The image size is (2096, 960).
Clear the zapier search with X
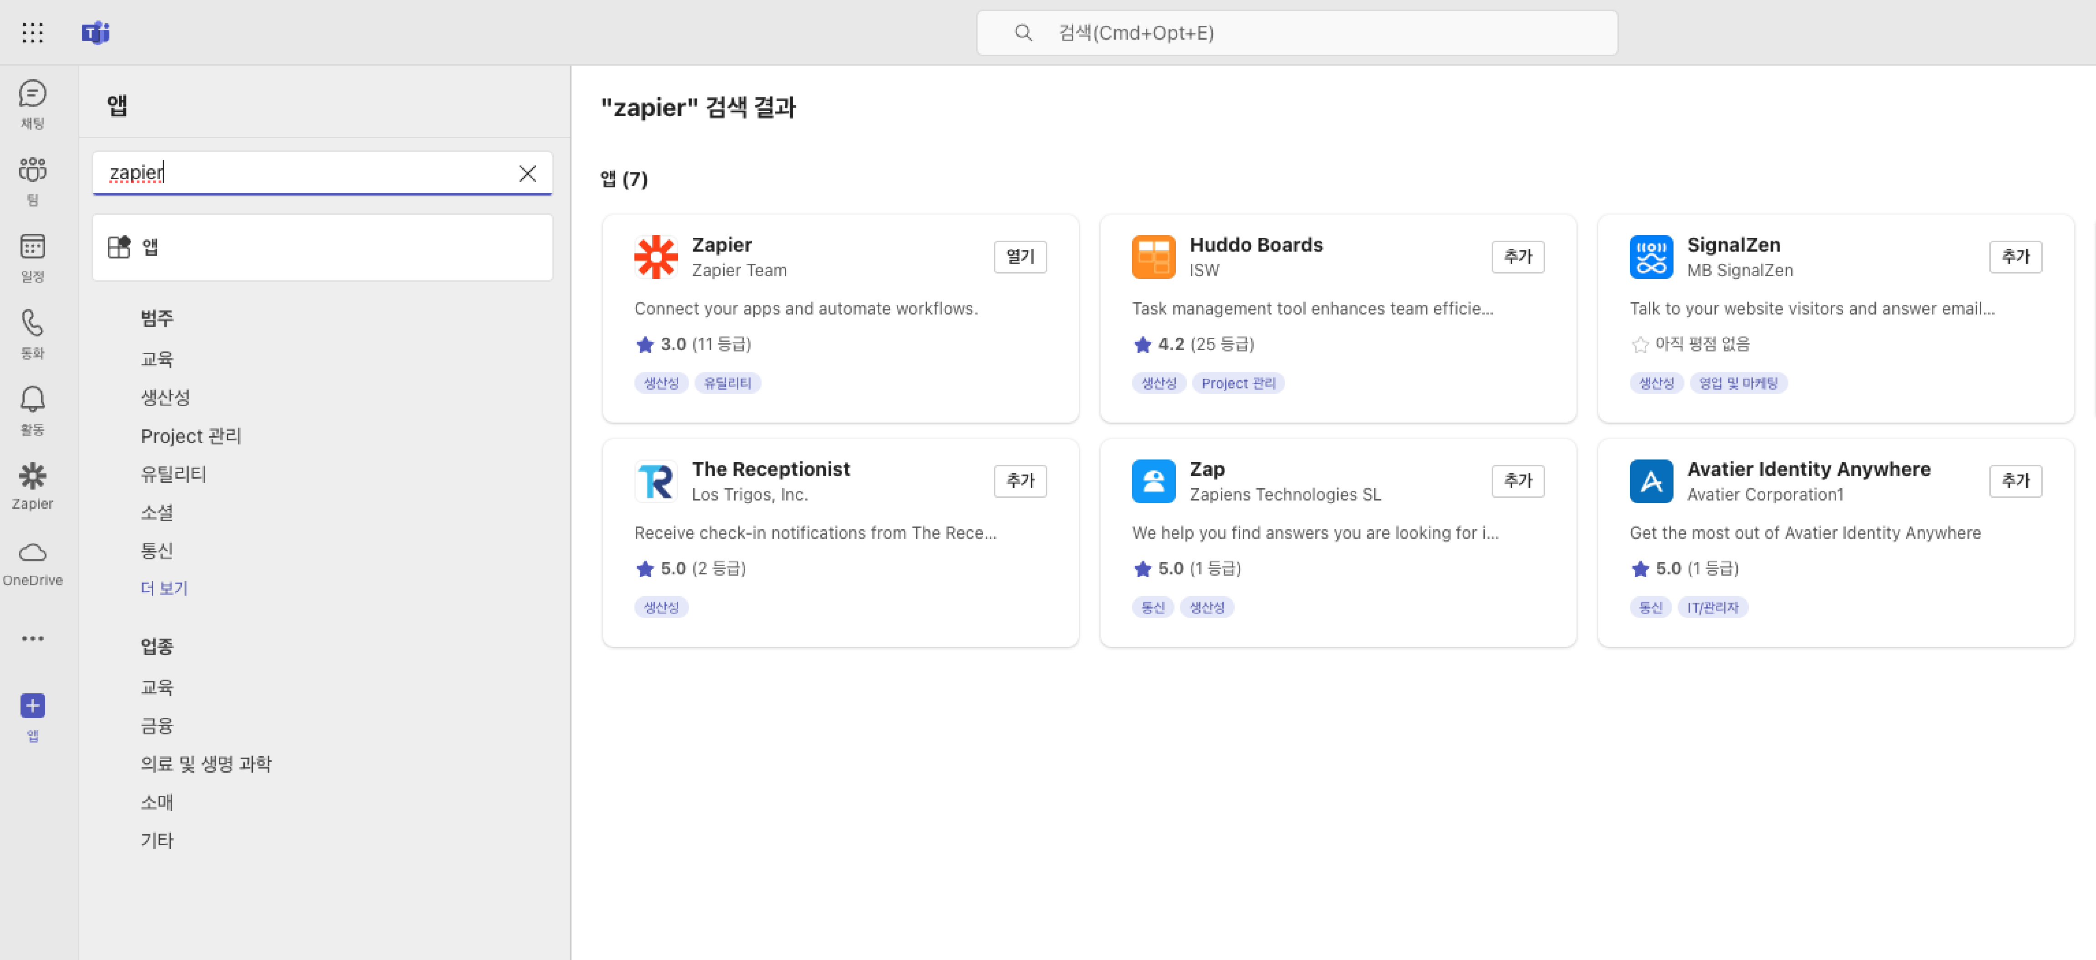coord(527,173)
